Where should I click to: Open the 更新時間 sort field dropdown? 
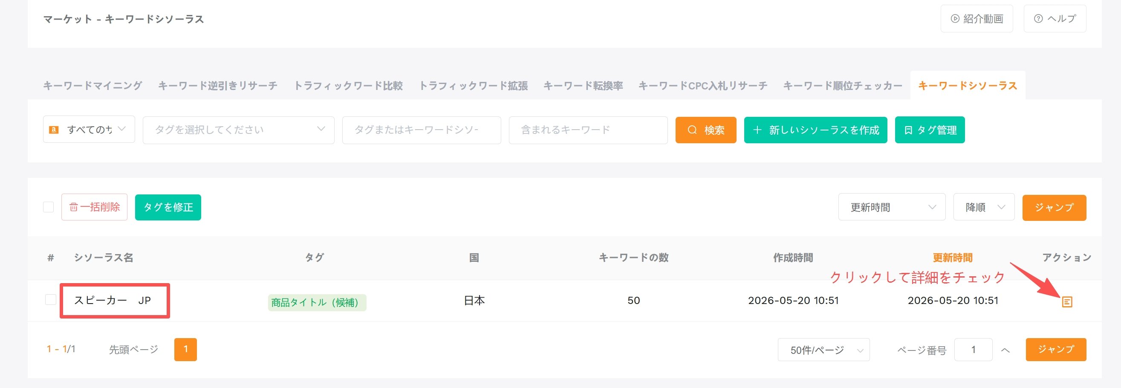click(892, 207)
